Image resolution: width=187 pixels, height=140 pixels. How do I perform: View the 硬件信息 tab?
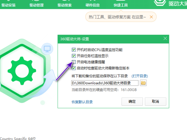coord(93,5)
